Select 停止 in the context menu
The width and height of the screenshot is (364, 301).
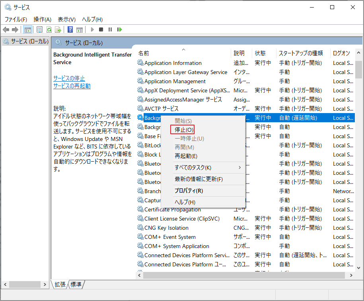pyautogui.click(x=182, y=129)
